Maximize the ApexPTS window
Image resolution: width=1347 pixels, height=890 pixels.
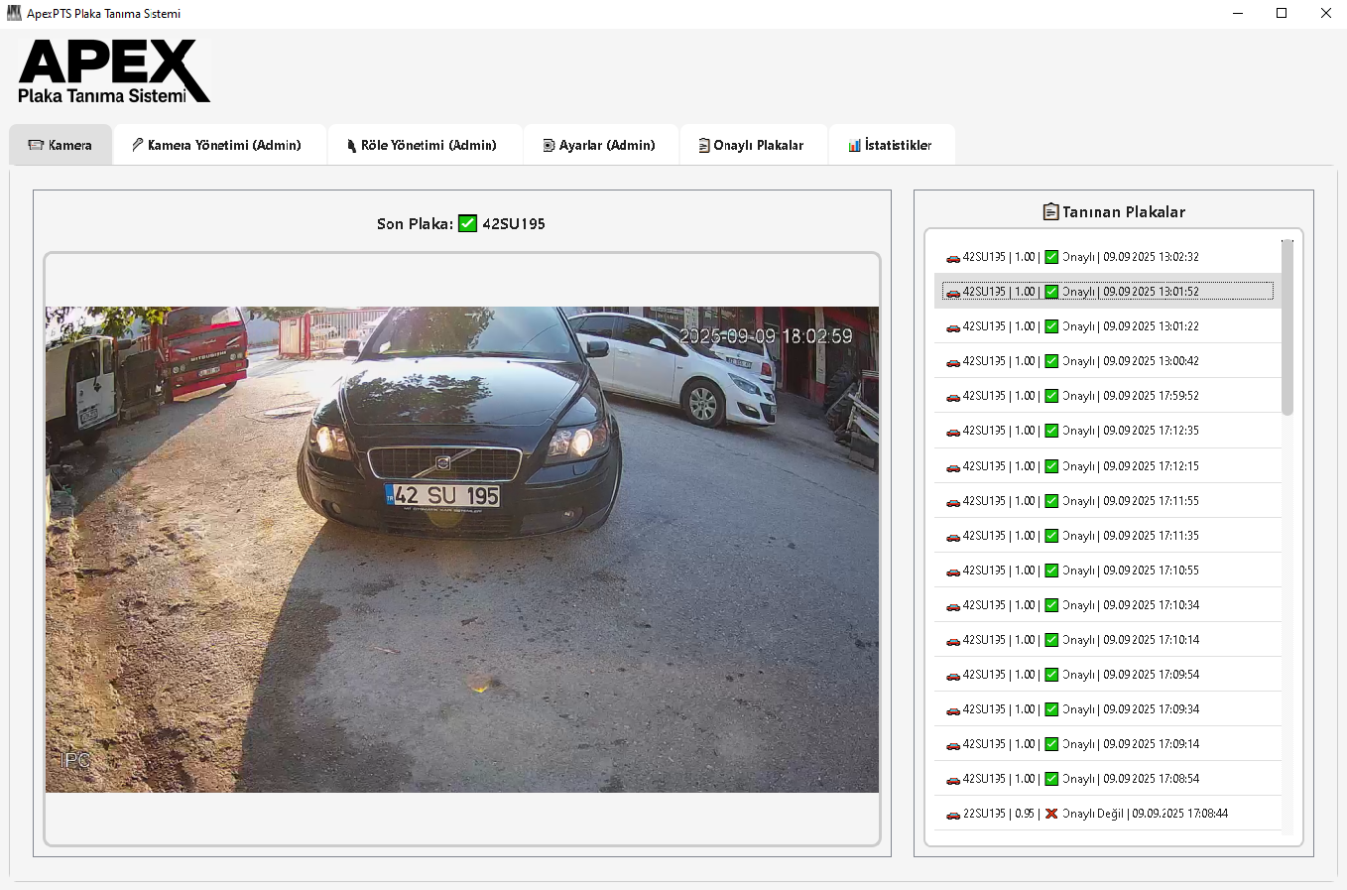click(x=1282, y=13)
